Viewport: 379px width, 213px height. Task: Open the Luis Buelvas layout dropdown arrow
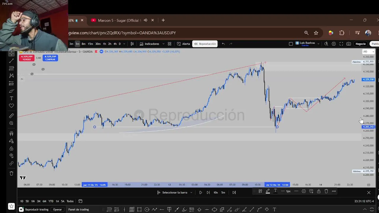click(x=318, y=44)
